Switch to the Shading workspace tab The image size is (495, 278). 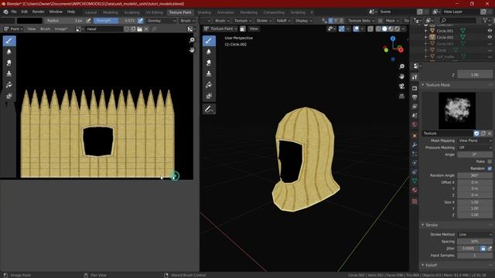(204, 12)
